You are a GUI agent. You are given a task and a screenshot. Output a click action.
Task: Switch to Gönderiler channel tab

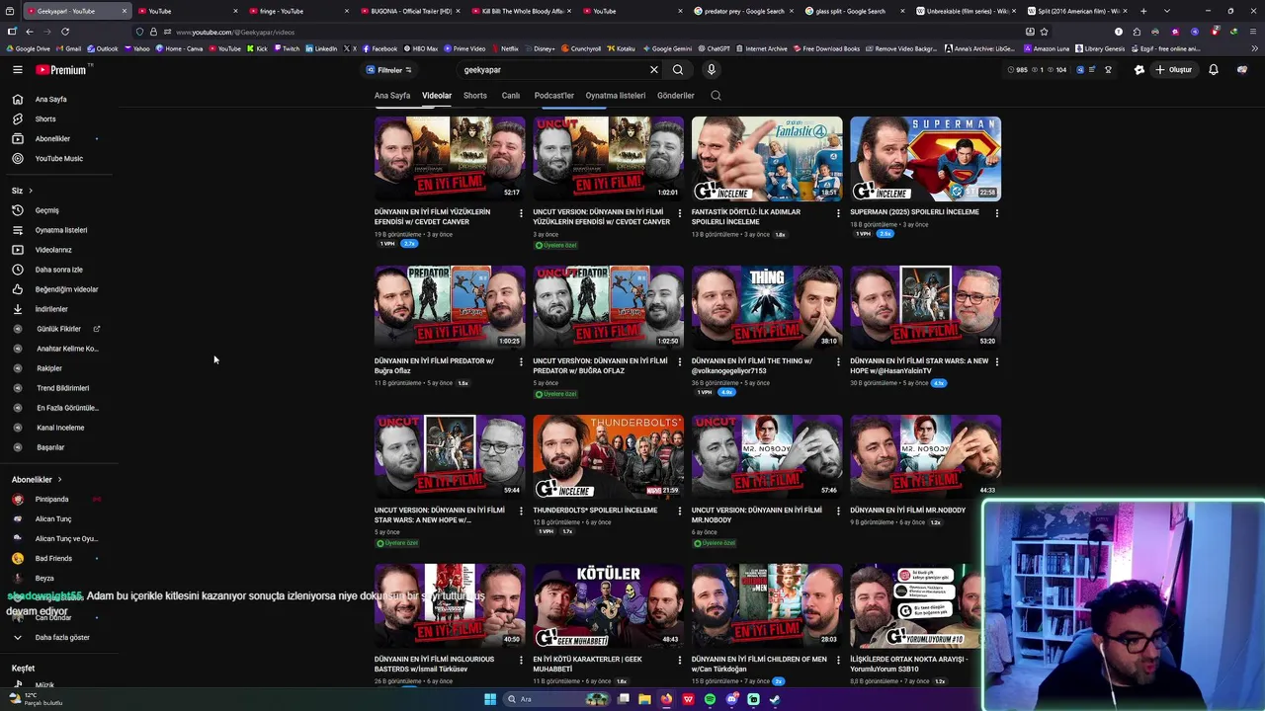click(x=676, y=96)
